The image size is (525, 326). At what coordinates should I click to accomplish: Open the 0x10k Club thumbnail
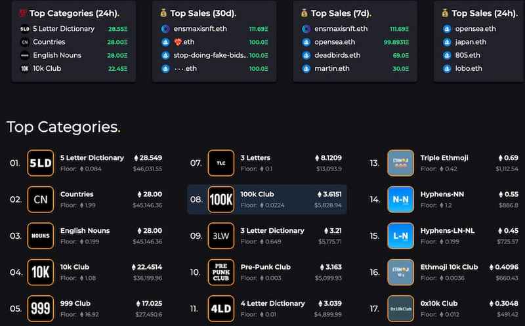tap(400, 308)
